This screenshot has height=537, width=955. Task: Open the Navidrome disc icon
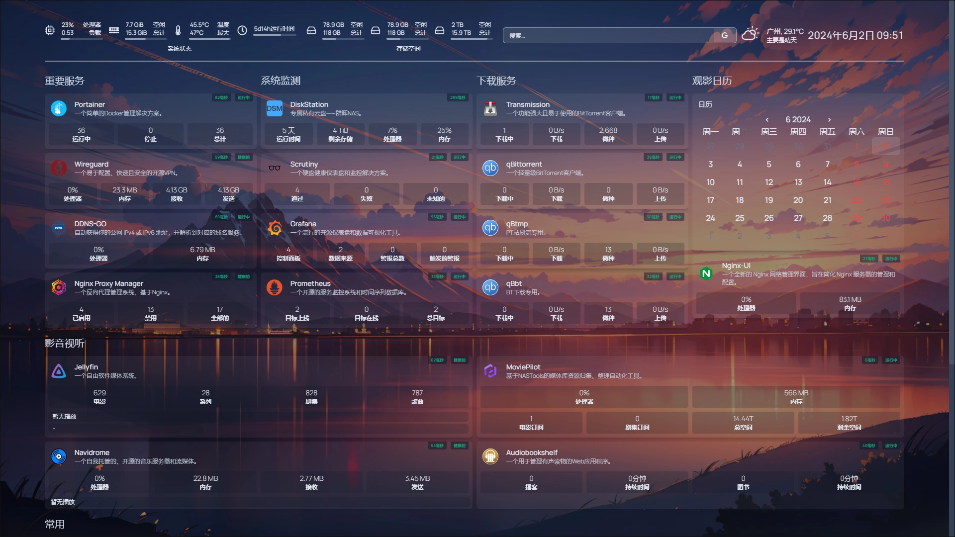pos(59,456)
